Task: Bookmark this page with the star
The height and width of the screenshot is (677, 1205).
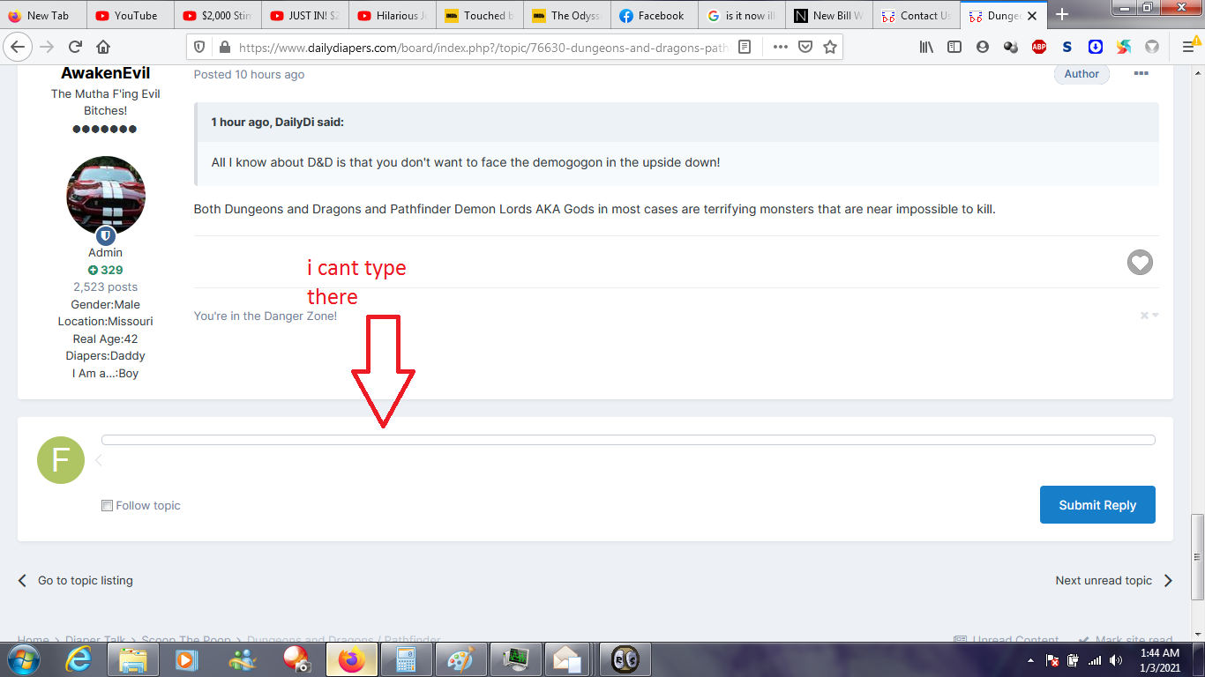Action: coord(829,47)
